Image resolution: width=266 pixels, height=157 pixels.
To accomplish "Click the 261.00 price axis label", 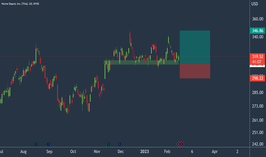I will pyautogui.click(x=258, y=120).
